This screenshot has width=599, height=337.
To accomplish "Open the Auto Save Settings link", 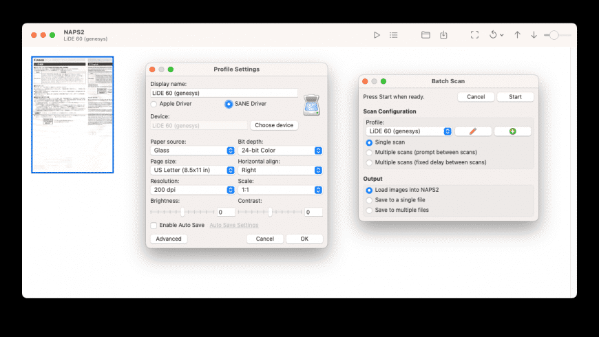I will click(234, 225).
